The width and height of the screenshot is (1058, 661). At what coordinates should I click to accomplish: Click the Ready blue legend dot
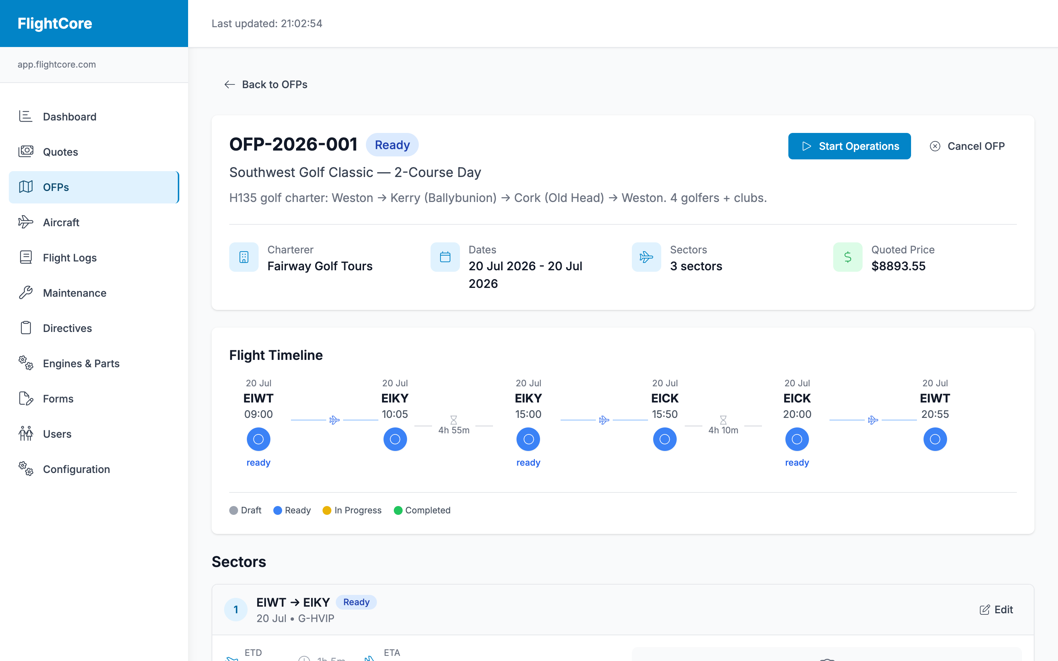[x=278, y=510]
